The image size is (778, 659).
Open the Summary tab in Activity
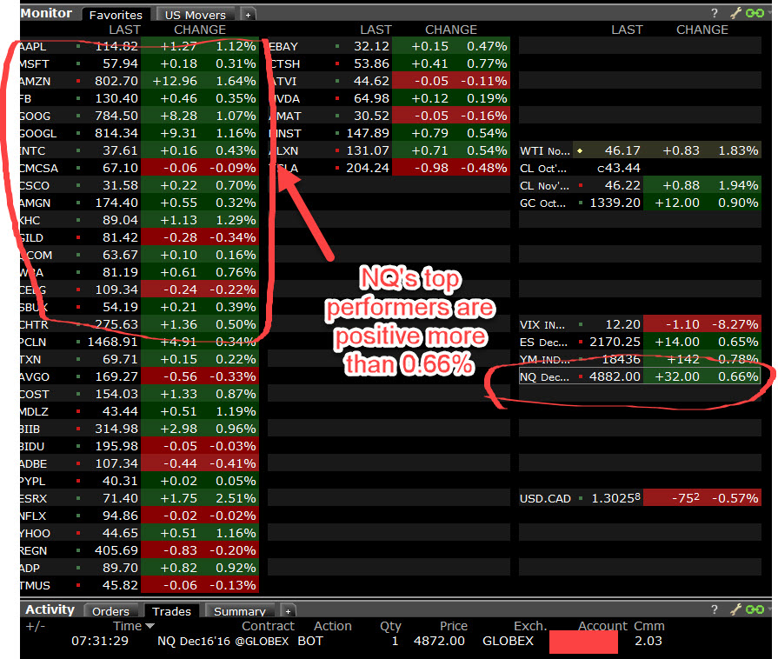click(x=240, y=611)
